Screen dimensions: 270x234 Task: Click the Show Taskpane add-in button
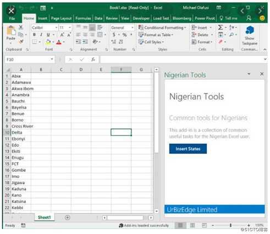(250, 35)
